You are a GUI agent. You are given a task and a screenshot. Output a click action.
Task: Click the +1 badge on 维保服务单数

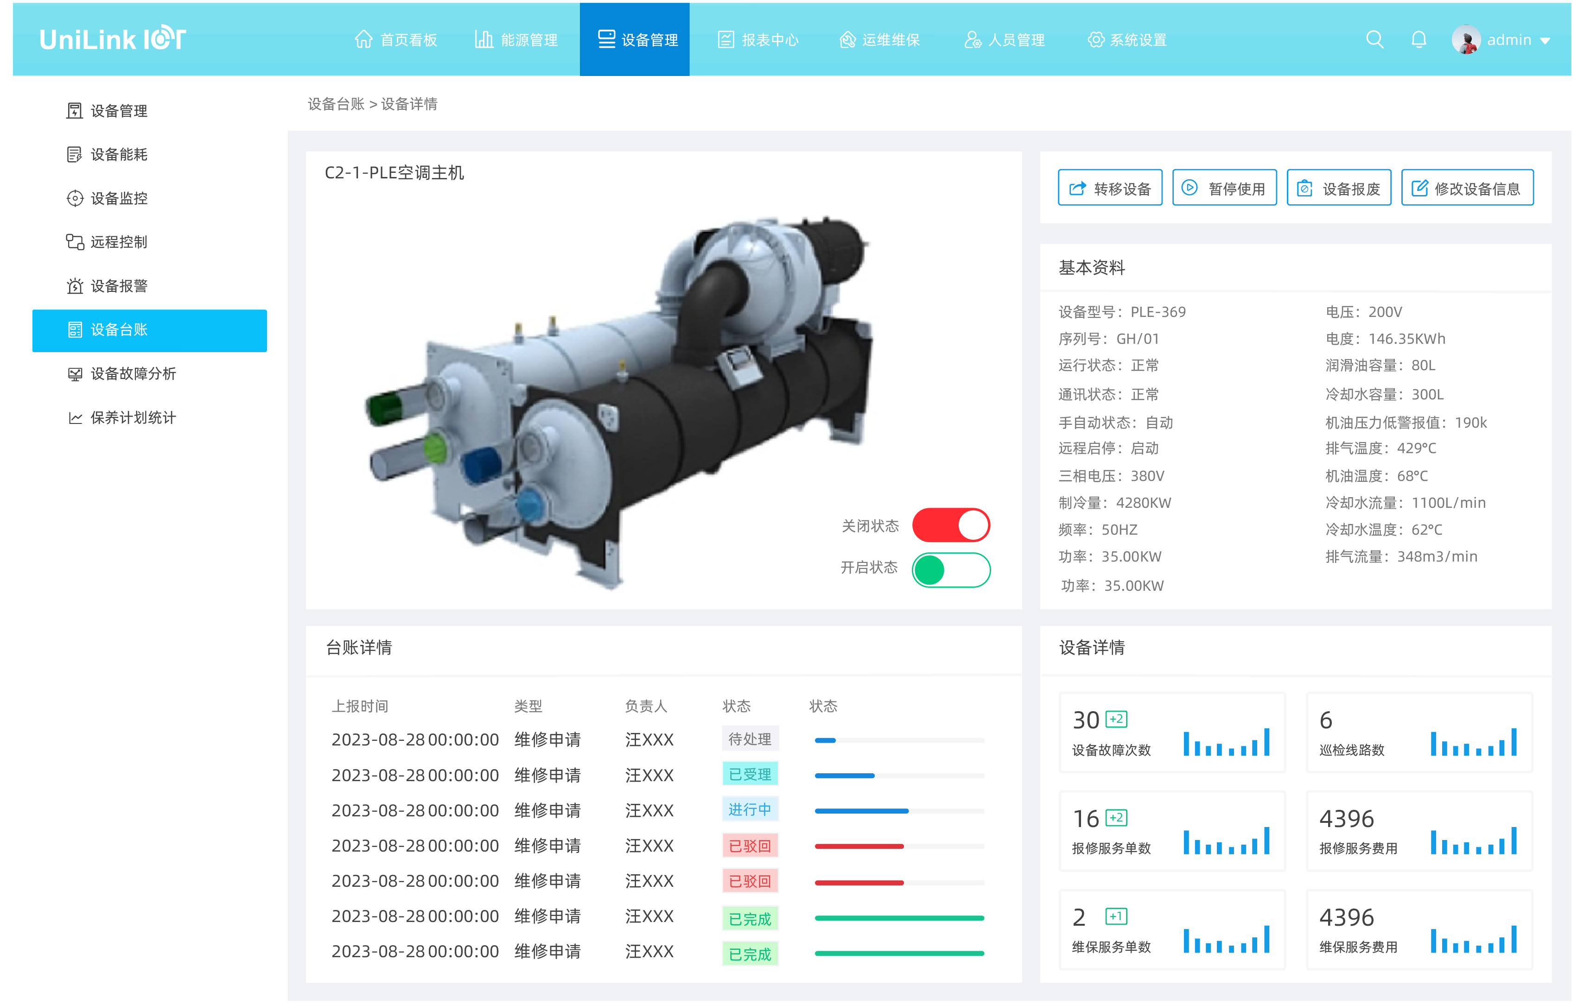pyautogui.click(x=1117, y=916)
